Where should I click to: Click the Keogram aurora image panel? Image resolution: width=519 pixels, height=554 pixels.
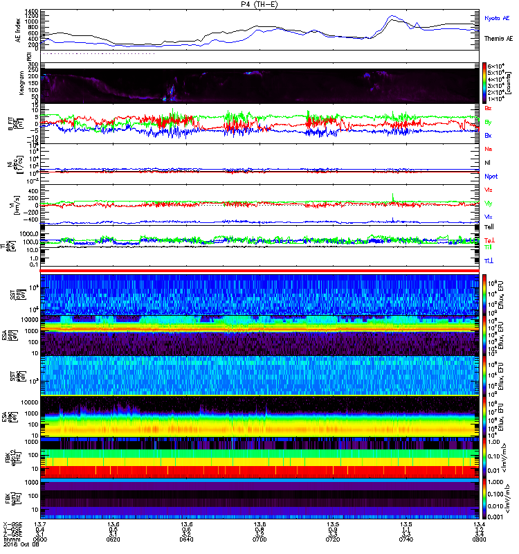pyautogui.click(x=259, y=86)
